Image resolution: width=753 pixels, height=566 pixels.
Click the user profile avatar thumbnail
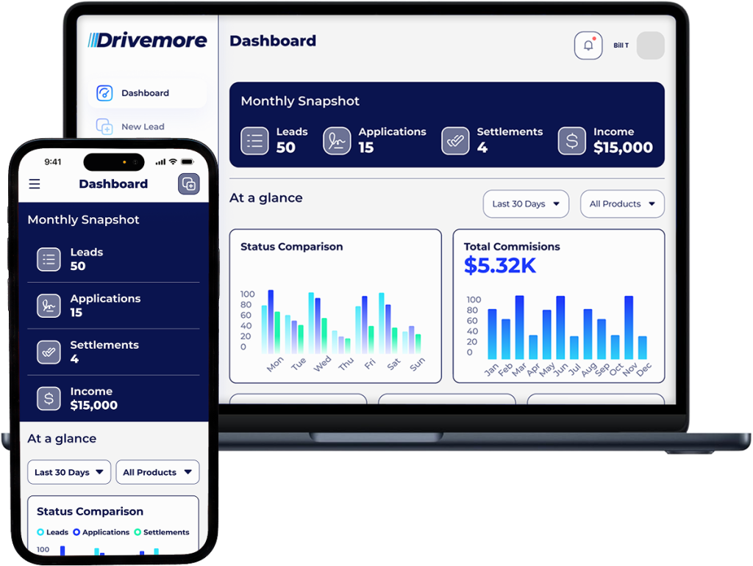(x=650, y=46)
